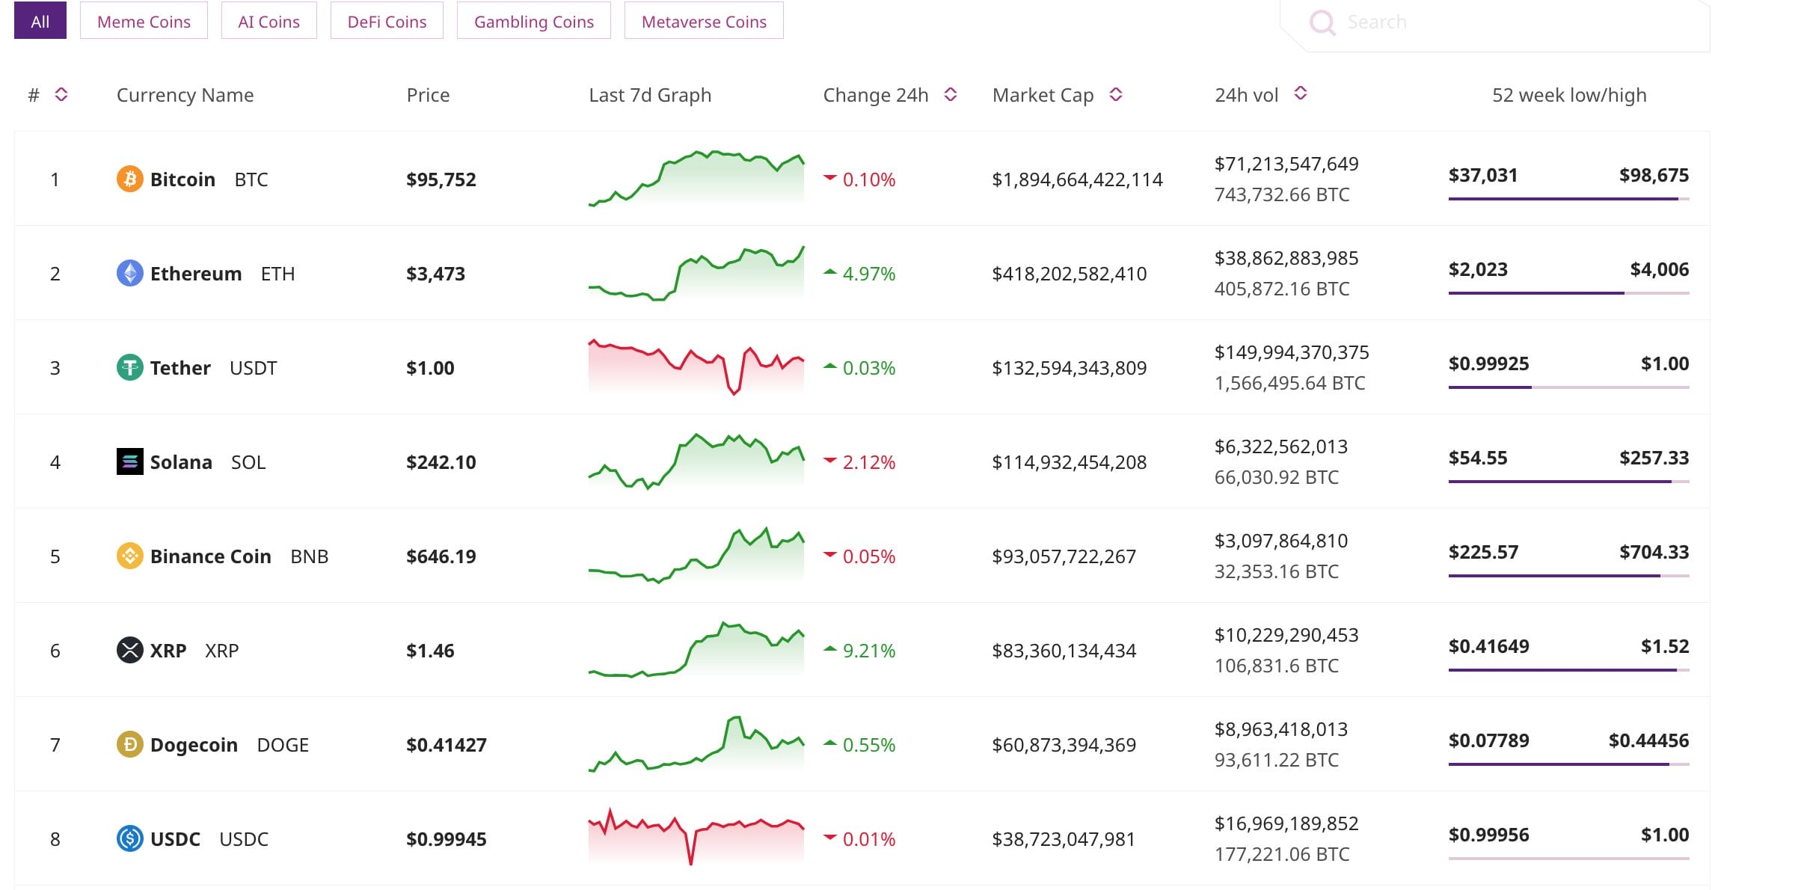This screenshot has height=890, width=1804.
Task: Click the XRP price $1.46
Action: (430, 651)
